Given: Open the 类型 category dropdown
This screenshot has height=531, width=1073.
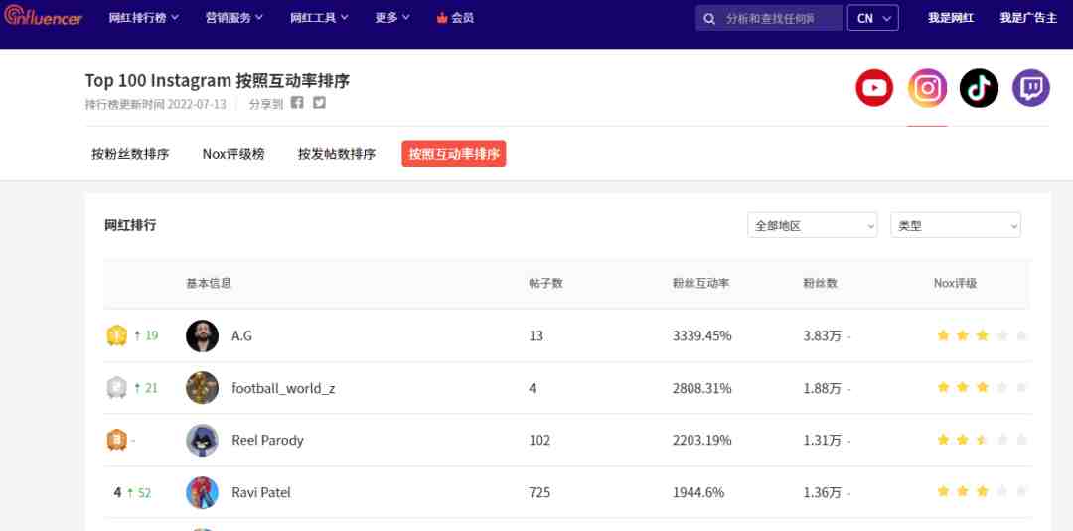Looking at the screenshot, I should pyautogui.click(x=956, y=225).
